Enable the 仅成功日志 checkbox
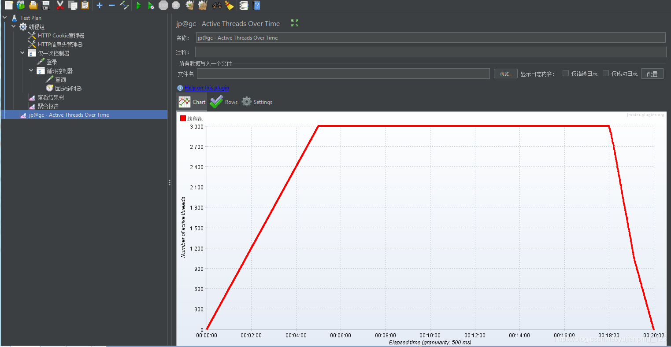The width and height of the screenshot is (671, 347). [x=606, y=74]
